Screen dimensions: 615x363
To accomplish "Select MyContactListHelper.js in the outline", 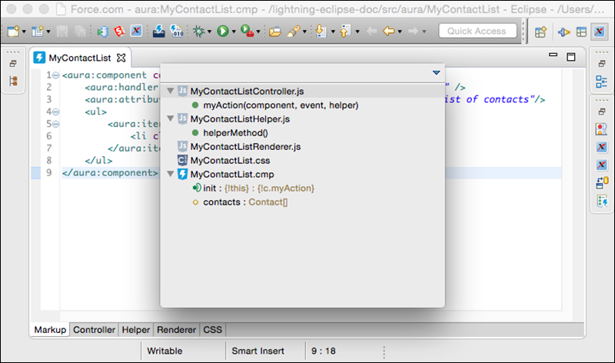I will click(240, 119).
